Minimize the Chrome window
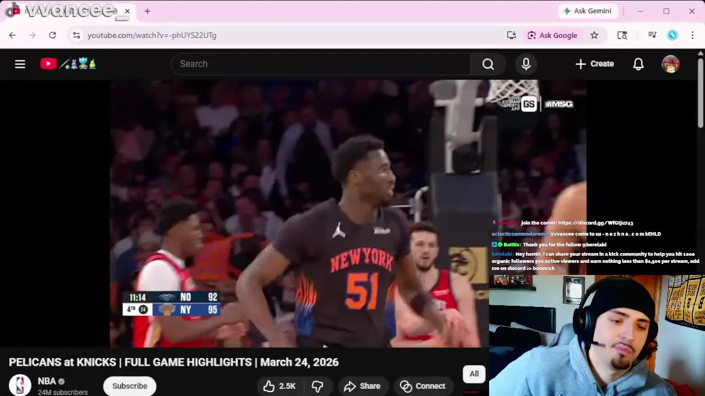This screenshot has height=396, width=705. click(x=641, y=11)
